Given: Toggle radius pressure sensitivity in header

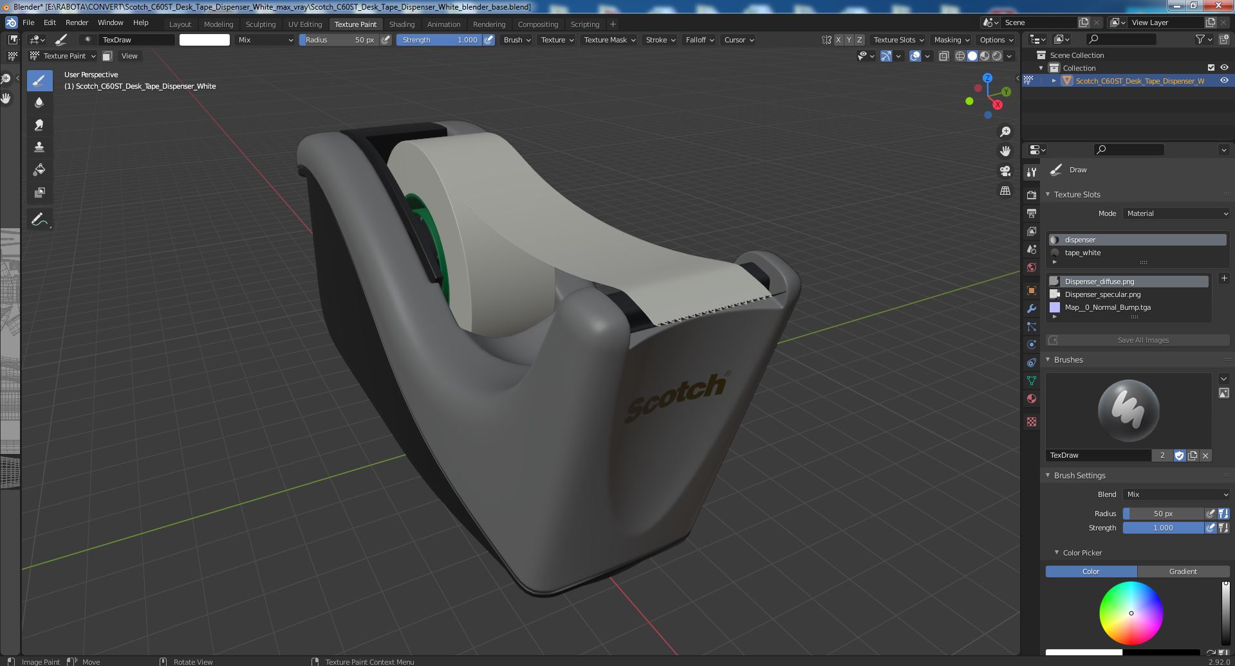Looking at the screenshot, I should point(385,40).
